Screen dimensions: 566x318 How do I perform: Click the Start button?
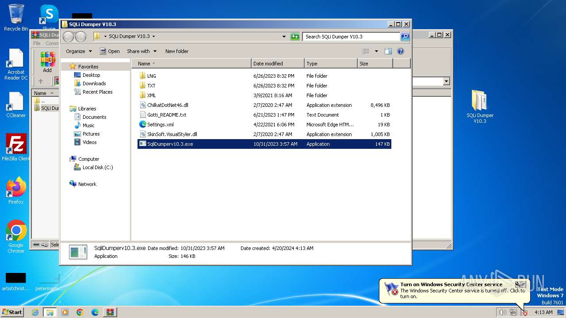12,312
